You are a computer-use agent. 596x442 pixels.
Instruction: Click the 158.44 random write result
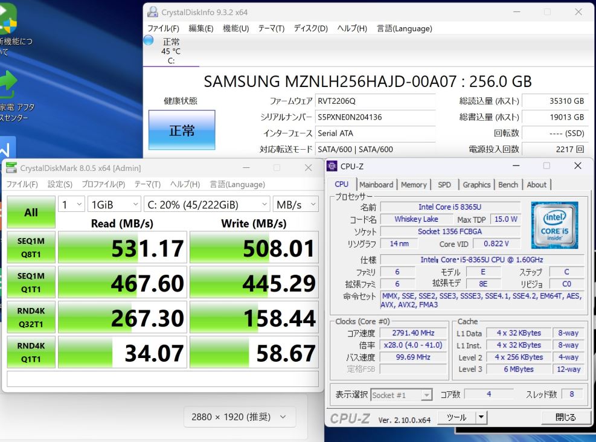point(254,318)
